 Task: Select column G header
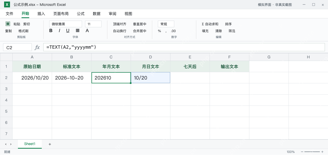click(x=269, y=57)
